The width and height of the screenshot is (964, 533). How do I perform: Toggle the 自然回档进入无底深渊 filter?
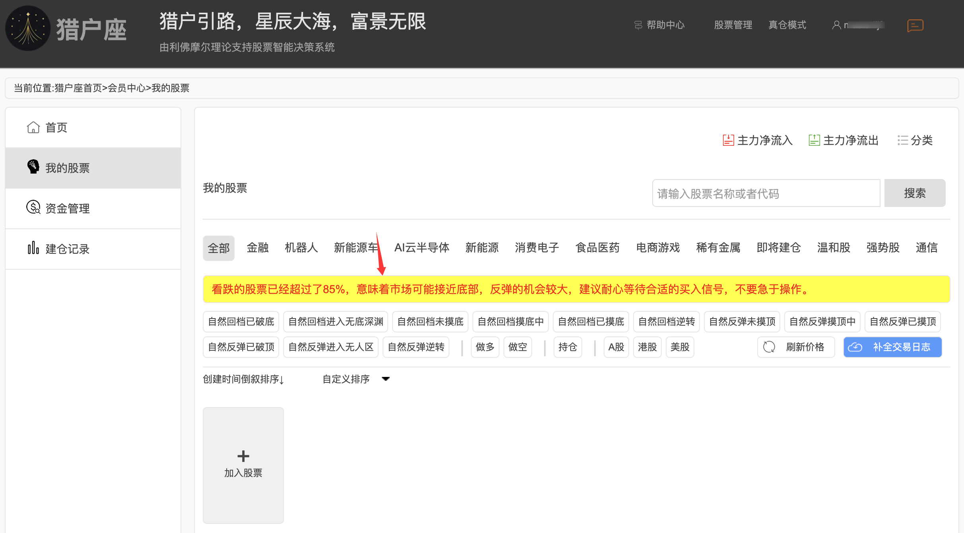(336, 322)
